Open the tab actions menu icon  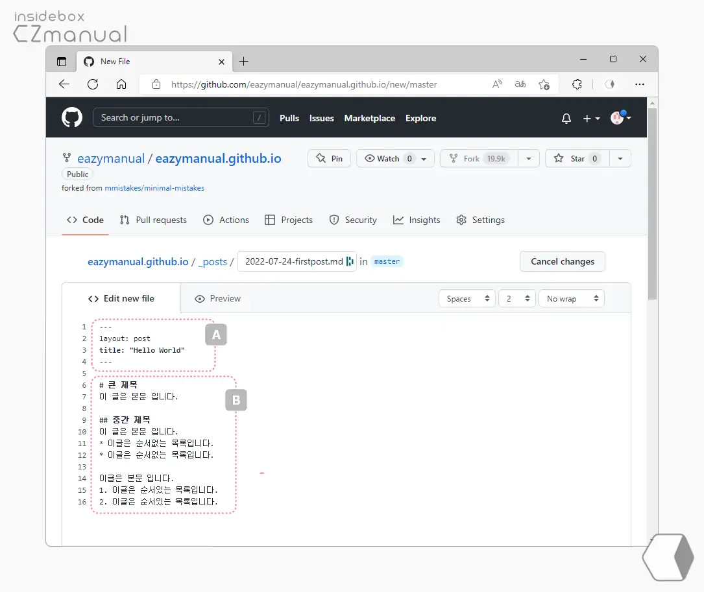coord(62,62)
